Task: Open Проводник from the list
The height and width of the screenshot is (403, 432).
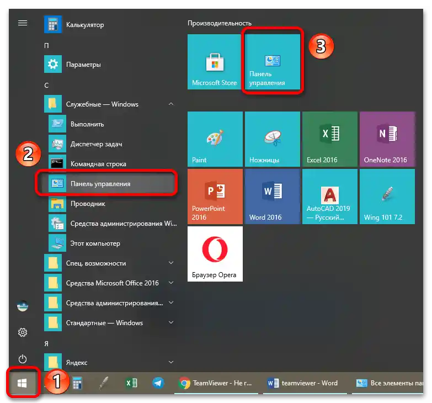Action: pyautogui.click(x=110, y=203)
